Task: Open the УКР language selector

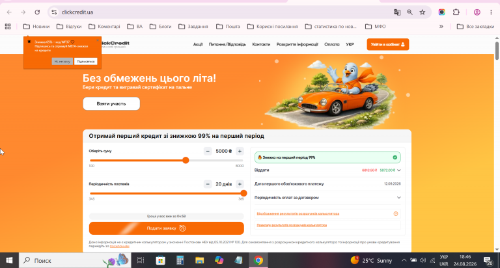Action: click(350, 44)
